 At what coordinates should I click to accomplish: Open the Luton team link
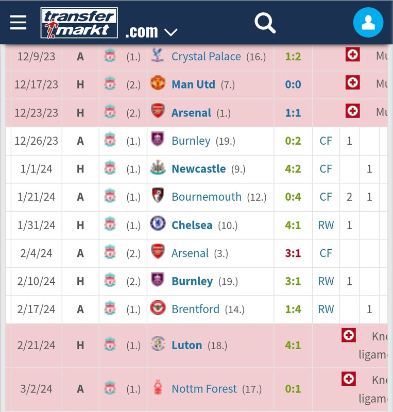click(186, 345)
